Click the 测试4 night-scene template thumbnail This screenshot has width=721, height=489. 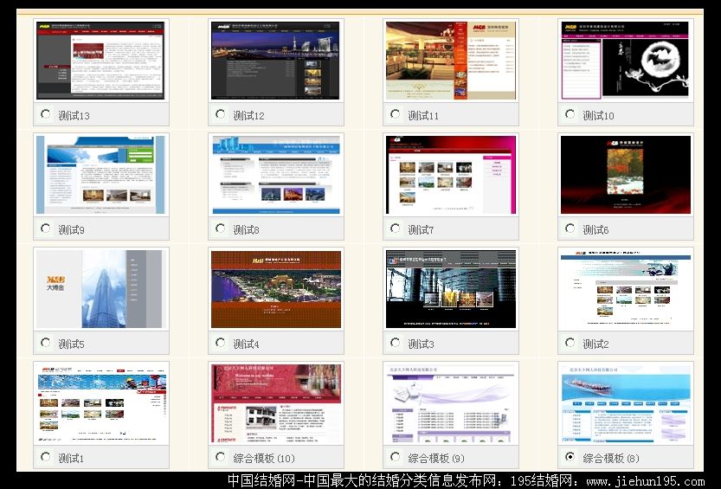[x=276, y=289]
